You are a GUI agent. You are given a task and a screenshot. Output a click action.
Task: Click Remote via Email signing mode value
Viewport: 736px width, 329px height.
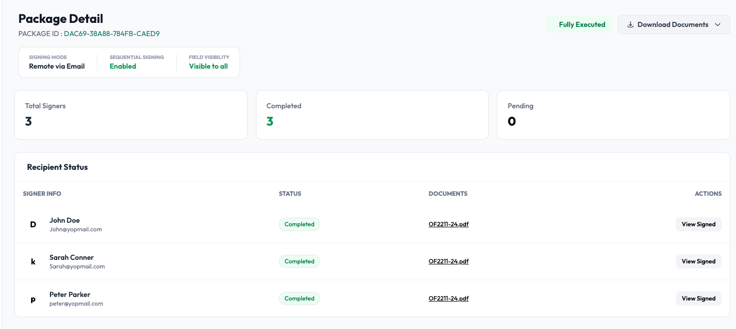point(57,66)
